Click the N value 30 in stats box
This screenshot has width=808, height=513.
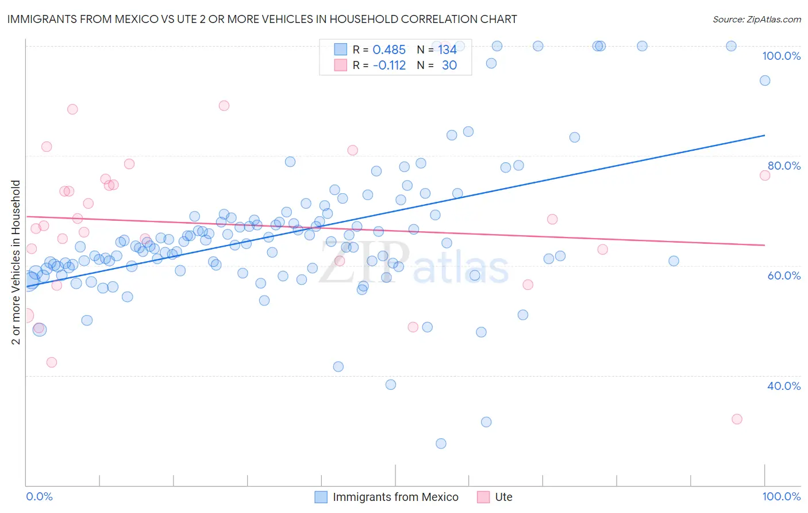449,65
